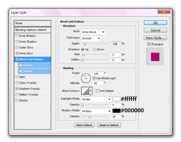Open Highlight Mode dropdown showing Screen
Image resolution: width=181 pixels, height=142 pixels.
coord(96,99)
